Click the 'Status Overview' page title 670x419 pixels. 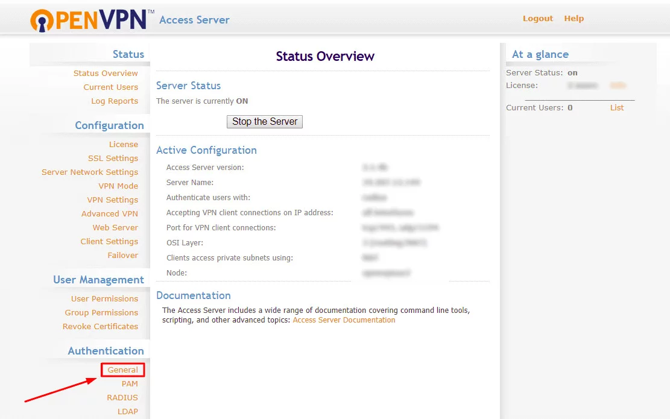(324, 57)
